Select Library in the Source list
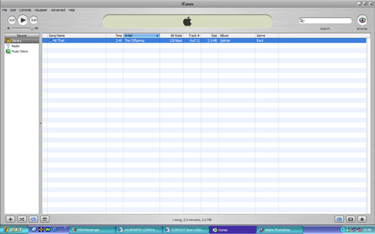Screen dimensions: 375x234 [x=22, y=41]
